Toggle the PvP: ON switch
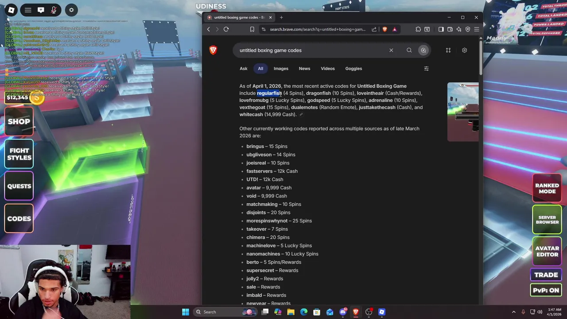This screenshot has width=567, height=319. click(546, 290)
